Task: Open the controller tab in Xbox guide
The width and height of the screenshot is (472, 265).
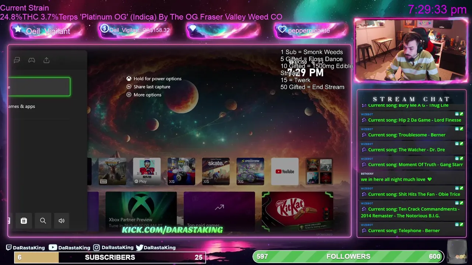Action: point(32,60)
